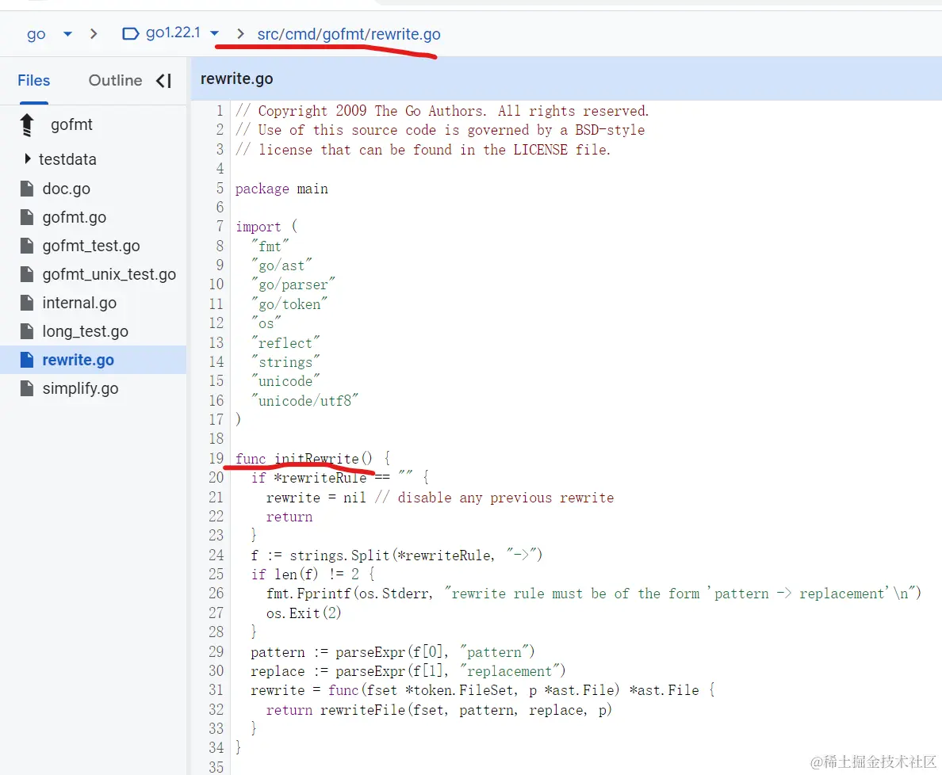
Task: Click the gofmt directory name
Action: pyautogui.click(x=71, y=124)
